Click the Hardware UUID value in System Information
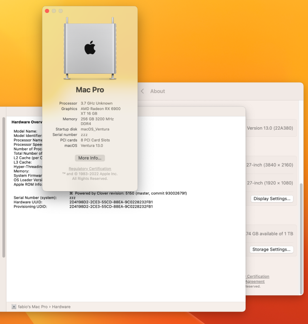 tap(111, 202)
